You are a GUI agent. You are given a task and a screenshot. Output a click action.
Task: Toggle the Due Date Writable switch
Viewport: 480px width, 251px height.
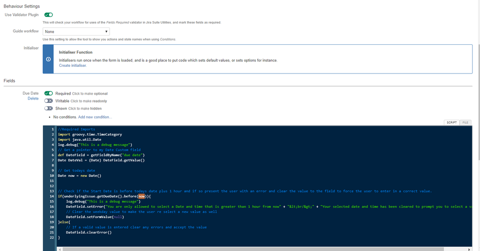click(49, 100)
